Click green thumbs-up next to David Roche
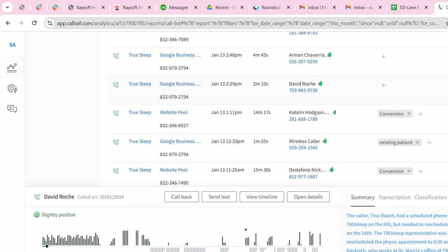448x252 pixels. click(320, 83)
